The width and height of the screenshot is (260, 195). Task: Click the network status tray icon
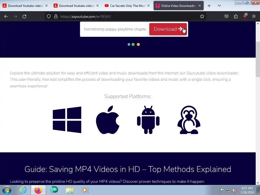tap(228, 190)
